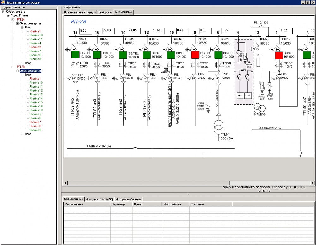Open the История событий (58) tab
The image size is (316, 245).
coord(99,199)
